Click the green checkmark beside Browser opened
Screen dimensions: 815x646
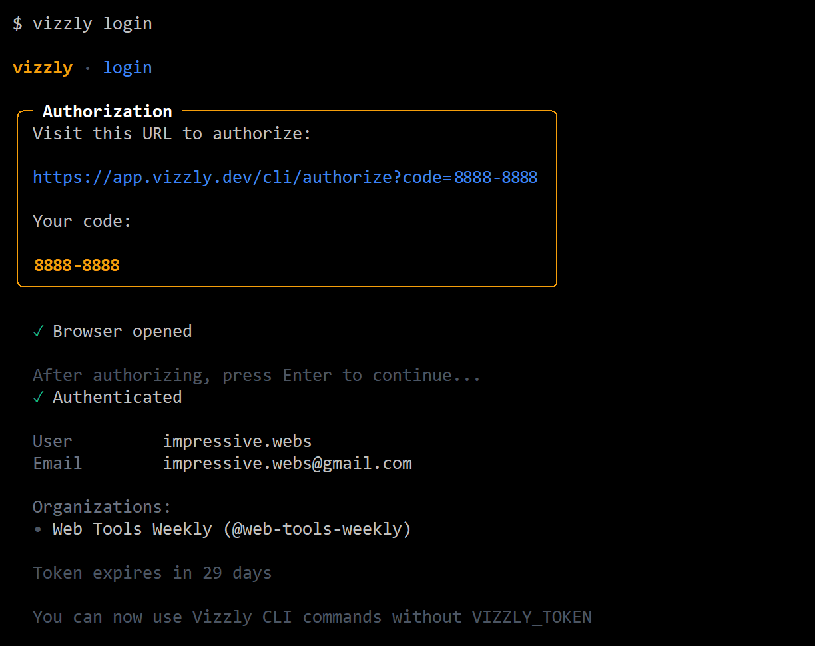pos(38,331)
